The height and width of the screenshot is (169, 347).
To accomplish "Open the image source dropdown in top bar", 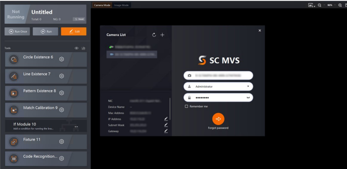I will click(x=311, y=5).
